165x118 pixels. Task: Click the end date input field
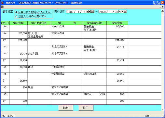(x=109, y=12)
